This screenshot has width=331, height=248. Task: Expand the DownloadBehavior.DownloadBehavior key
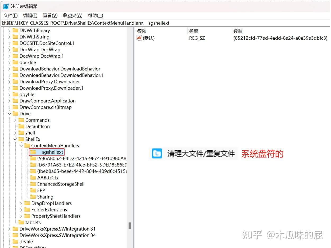[x=9, y=69]
